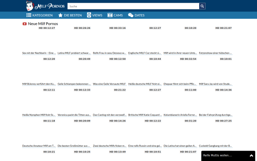Click the duration label "00:10:20"
257x161 pixels.
tap(191, 28)
